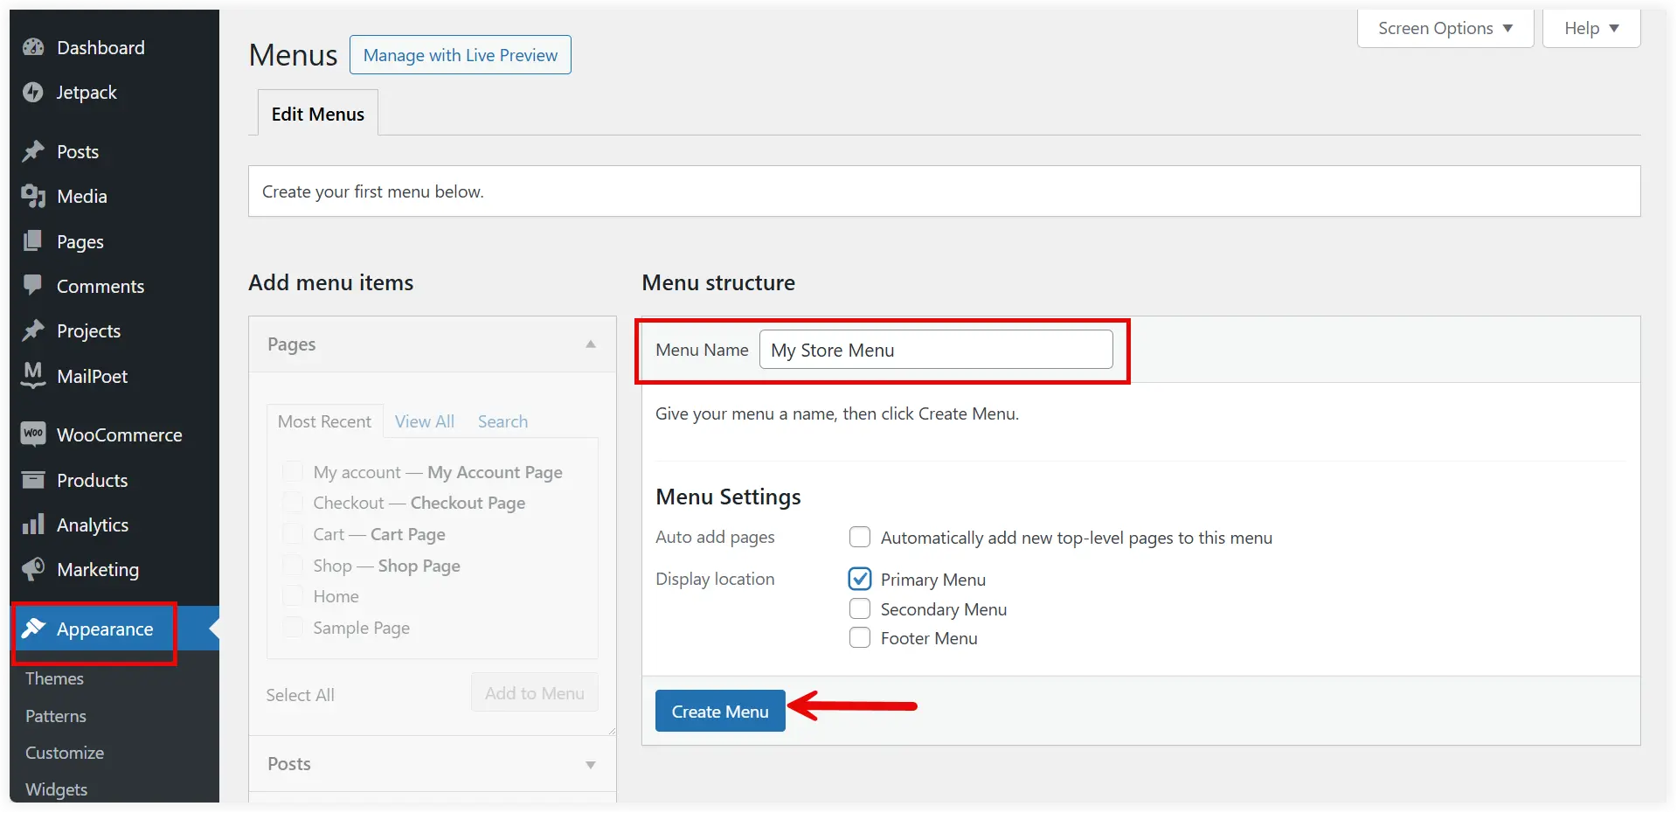Open the Help dropdown
The width and height of the screenshot is (1677, 813).
1591,28
